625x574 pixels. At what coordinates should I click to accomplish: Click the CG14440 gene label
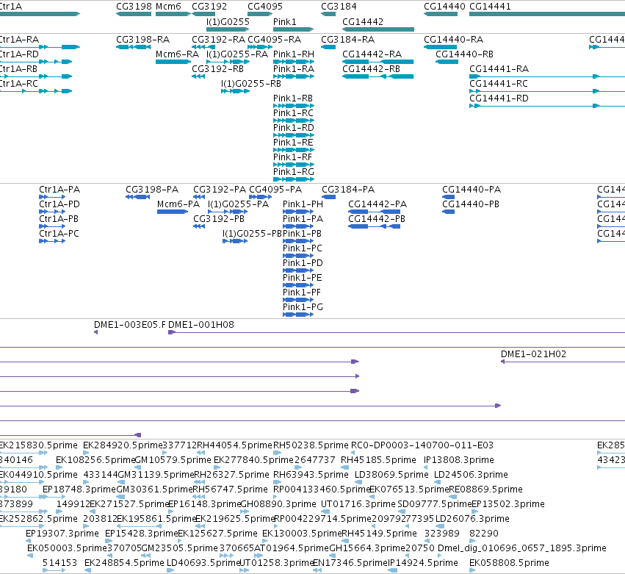(x=444, y=7)
